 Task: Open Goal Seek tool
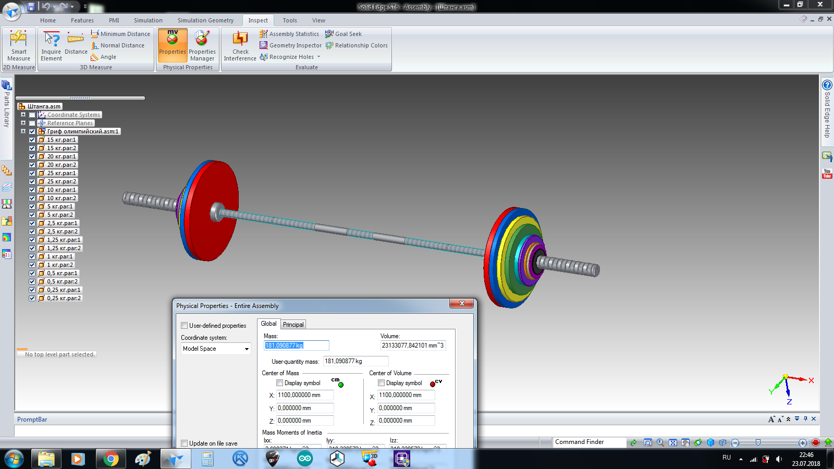pyautogui.click(x=344, y=34)
